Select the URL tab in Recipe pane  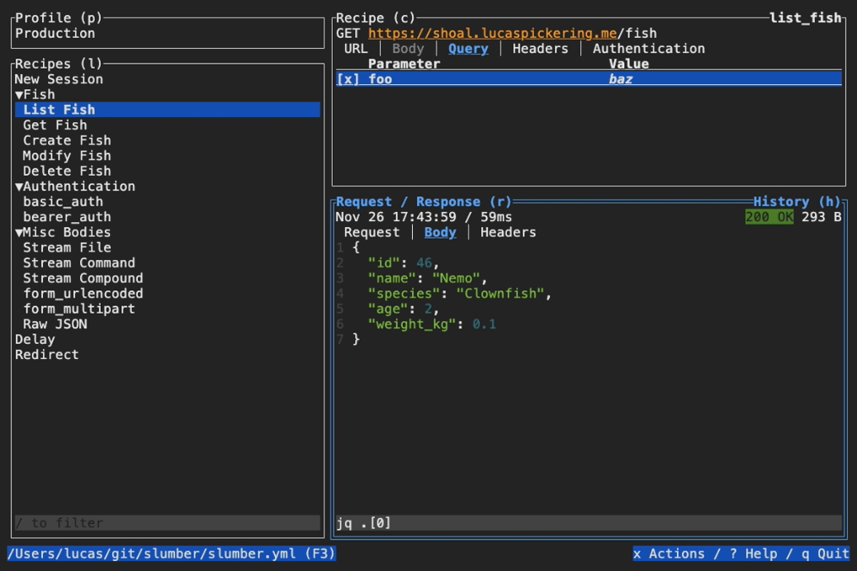pyautogui.click(x=356, y=49)
